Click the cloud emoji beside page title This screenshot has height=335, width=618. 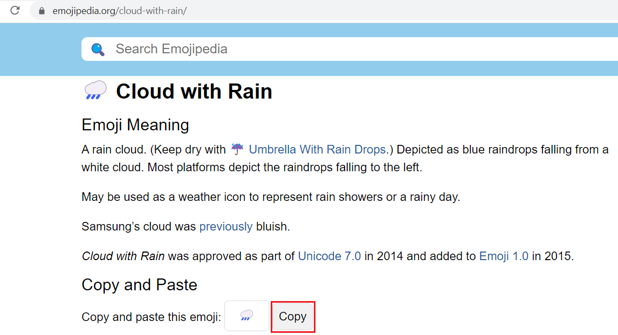[x=95, y=90]
